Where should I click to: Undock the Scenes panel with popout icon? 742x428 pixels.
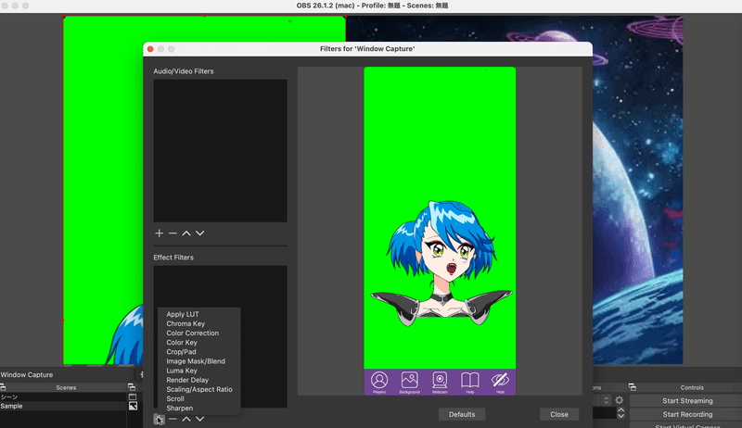132,387
